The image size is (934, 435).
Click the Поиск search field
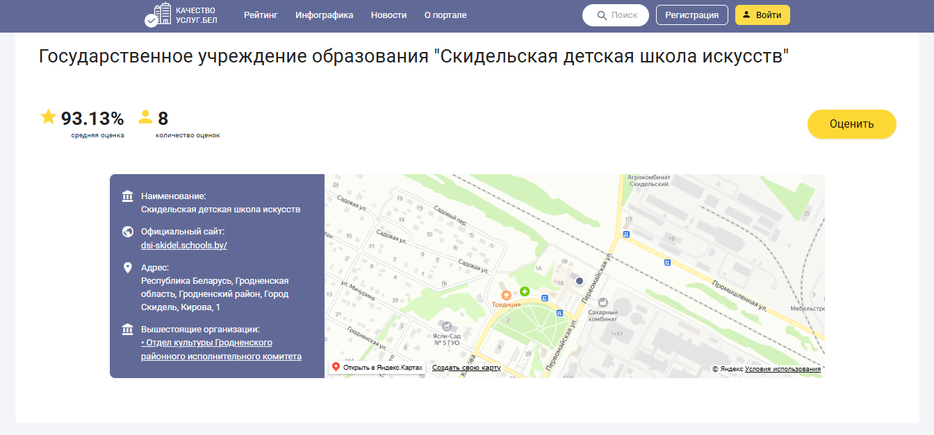[x=616, y=15]
